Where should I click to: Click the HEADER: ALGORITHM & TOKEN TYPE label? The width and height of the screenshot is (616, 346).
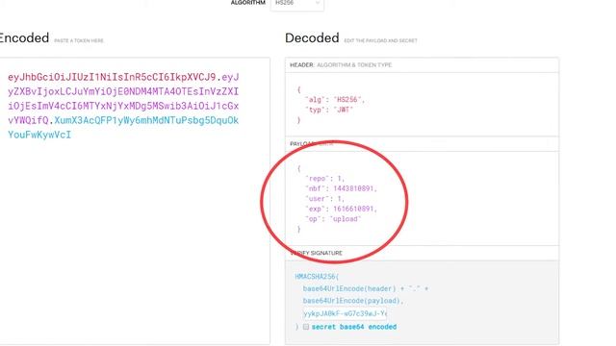click(x=341, y=65)
